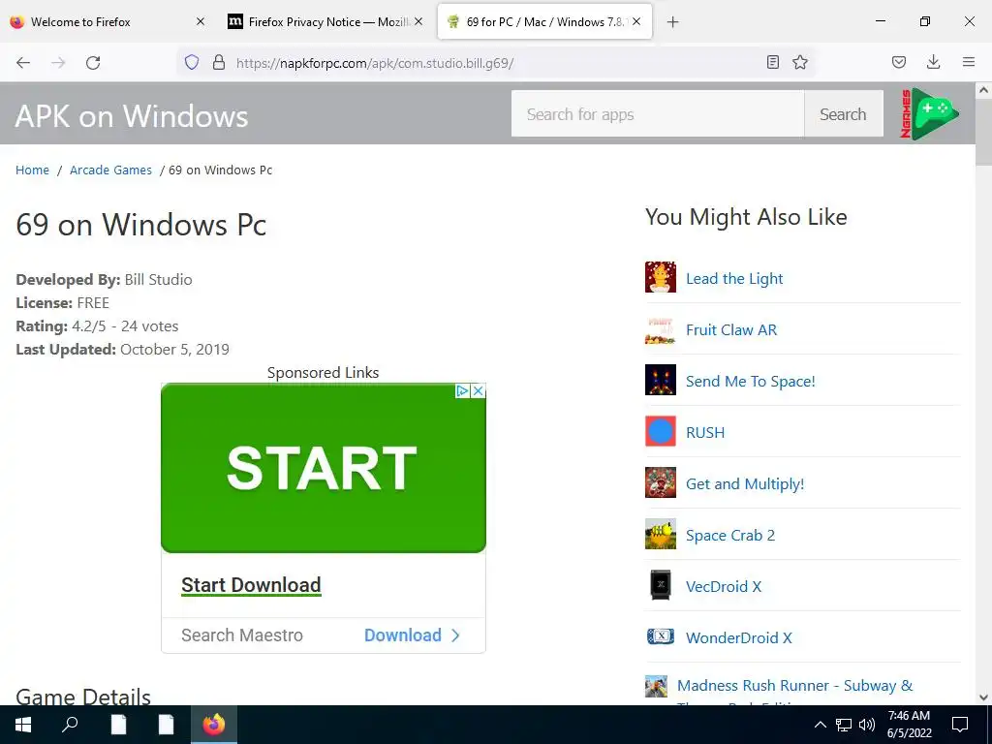The width and height of the screenshot is (992, 744).
Task: Select the 69 for PC / Mac tab
Action: (x=544, y=21)
